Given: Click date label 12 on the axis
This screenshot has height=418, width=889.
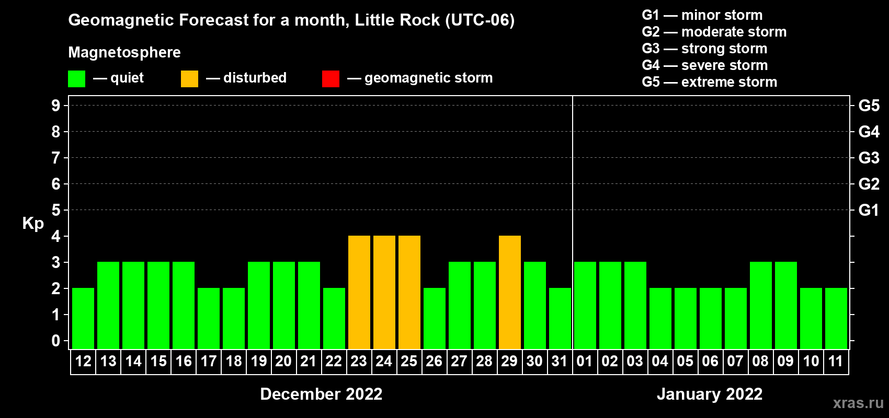Looking at the screenshot, I should pos(83,362).
